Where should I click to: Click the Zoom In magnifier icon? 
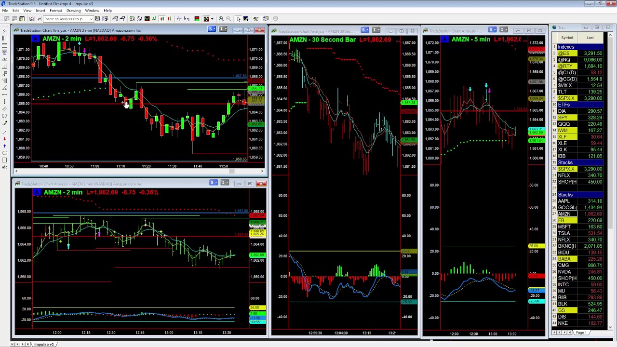click(221, 19)
